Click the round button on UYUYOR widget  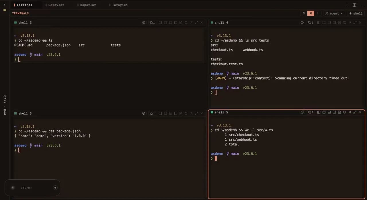click(55, 188)
